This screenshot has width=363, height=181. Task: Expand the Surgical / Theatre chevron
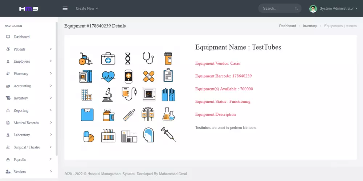(51, 147)
